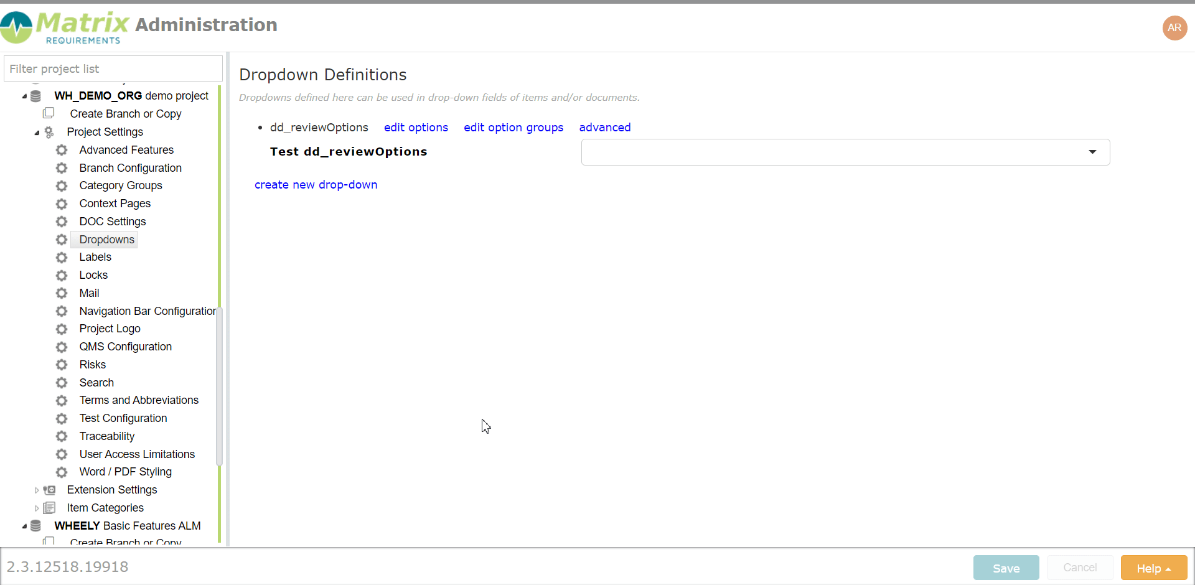Open Advanced Features settings
Screen dimensions: 1195x585
pos(126,150)
